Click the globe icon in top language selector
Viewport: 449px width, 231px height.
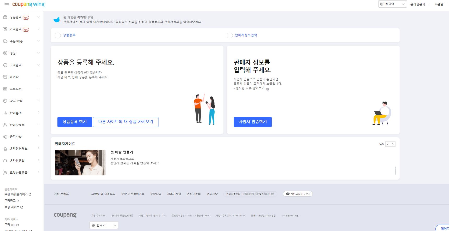pyautogui.click(x=382, y=4)
